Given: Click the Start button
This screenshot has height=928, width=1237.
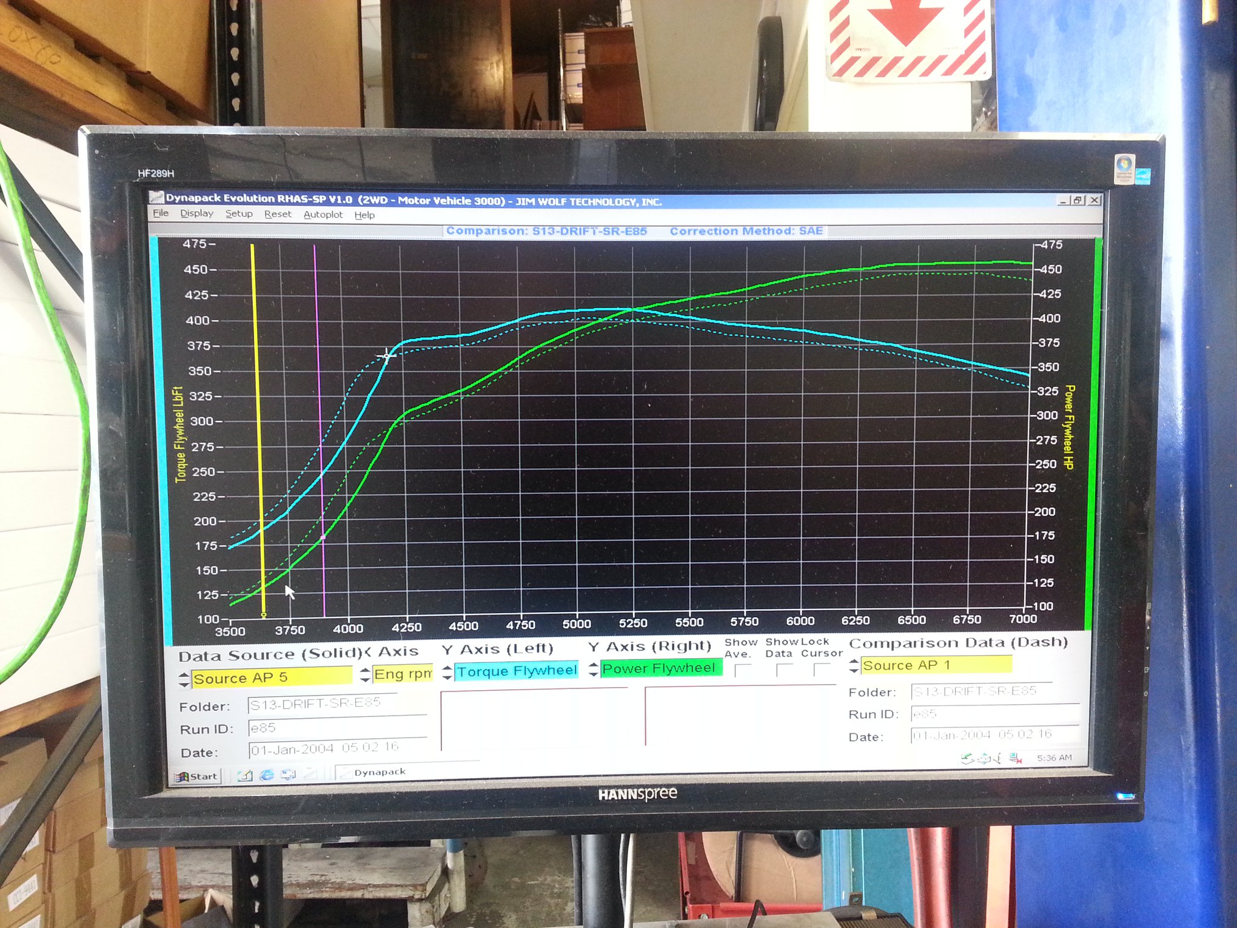Looking at the screenshot, I should pos(196,776).
